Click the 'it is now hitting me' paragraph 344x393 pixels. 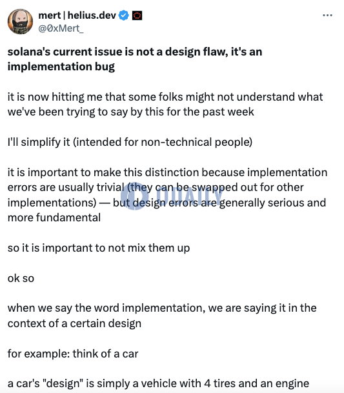[165, 105]
